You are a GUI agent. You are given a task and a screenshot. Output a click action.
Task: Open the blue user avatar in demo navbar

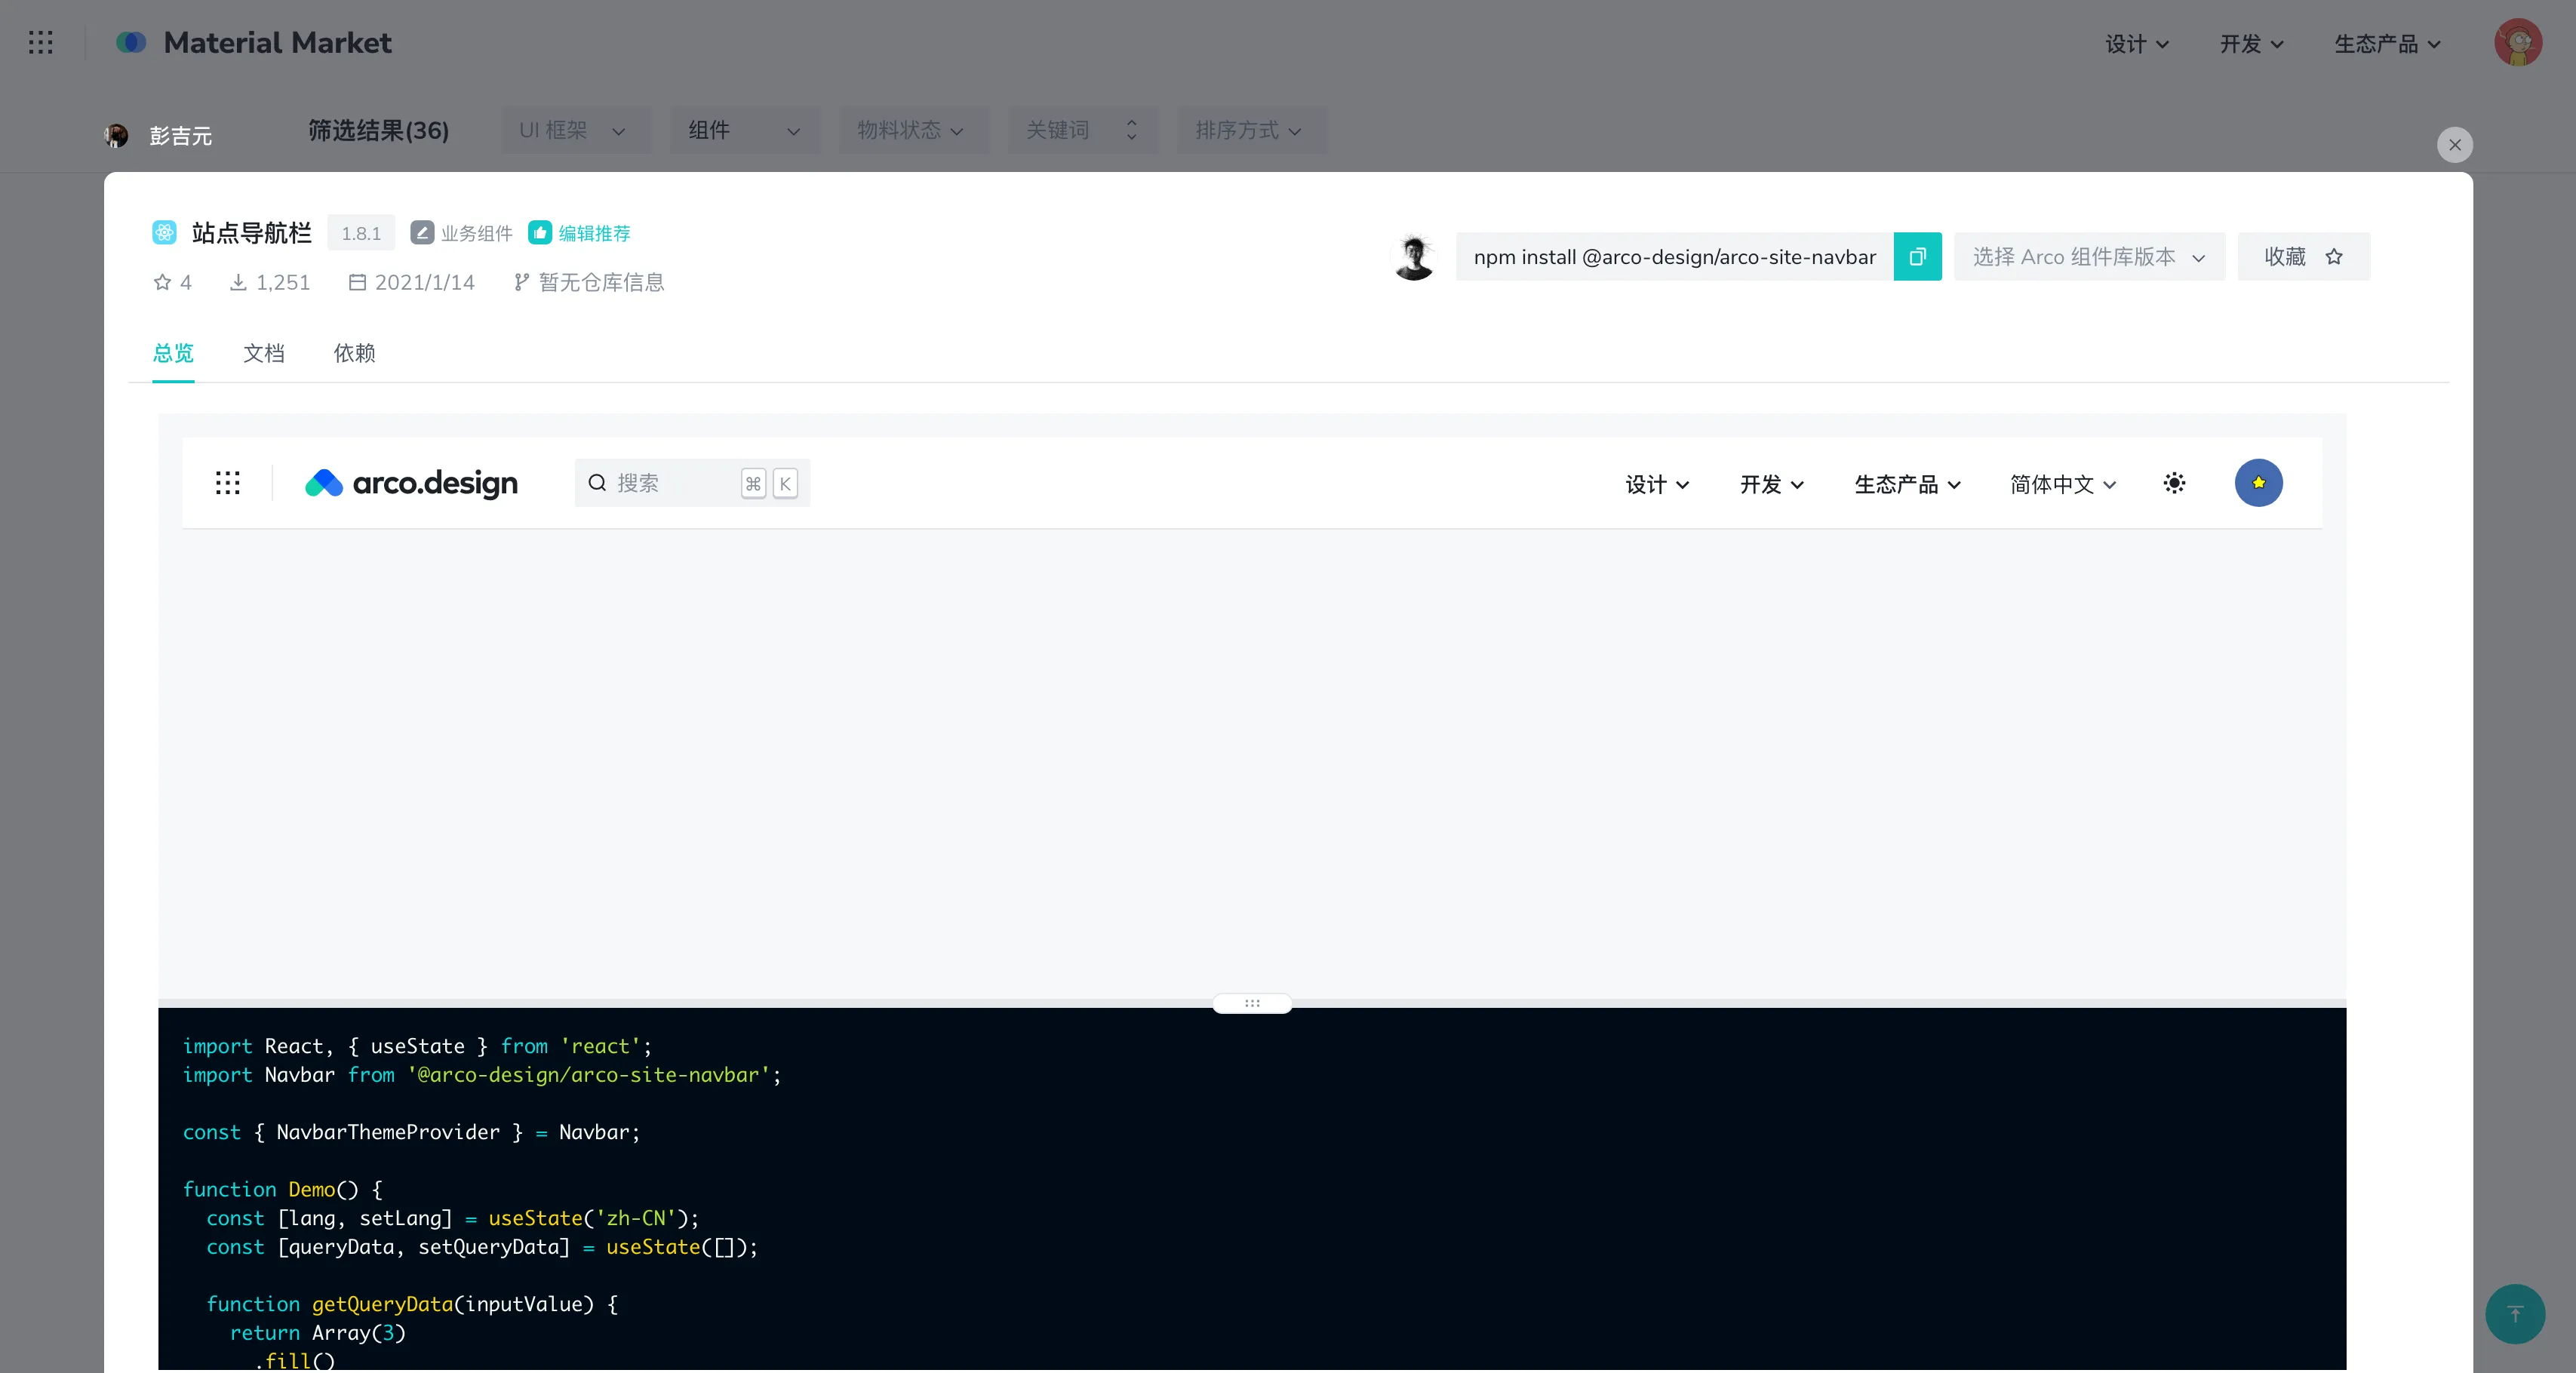[2258, 483]
